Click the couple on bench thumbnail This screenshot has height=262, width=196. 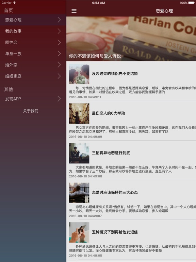point(79,193)
